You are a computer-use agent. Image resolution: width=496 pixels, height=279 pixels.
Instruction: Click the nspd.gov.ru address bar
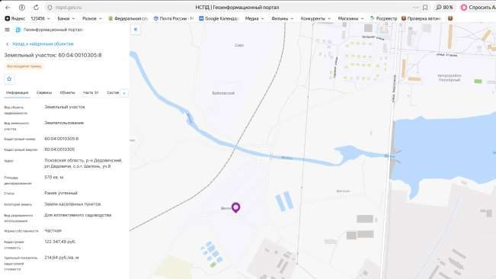pyautogui.click(x=69, y=8)
